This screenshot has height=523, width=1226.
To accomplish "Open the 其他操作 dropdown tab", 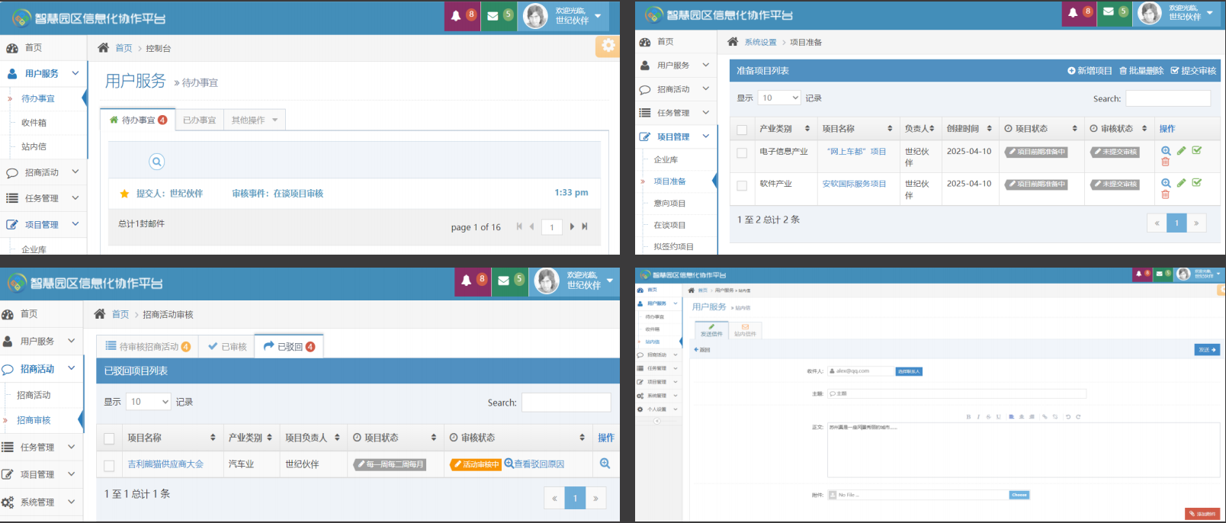I will click(x=255, y=120).
